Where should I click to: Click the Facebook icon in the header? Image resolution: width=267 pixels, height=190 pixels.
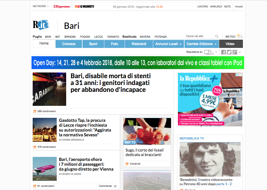click(224, 52)
